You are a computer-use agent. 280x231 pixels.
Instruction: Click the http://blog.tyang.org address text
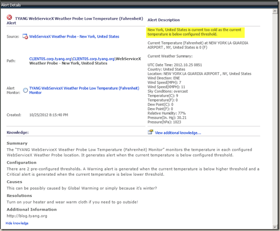pyautogui.click(x=27, y=216)
